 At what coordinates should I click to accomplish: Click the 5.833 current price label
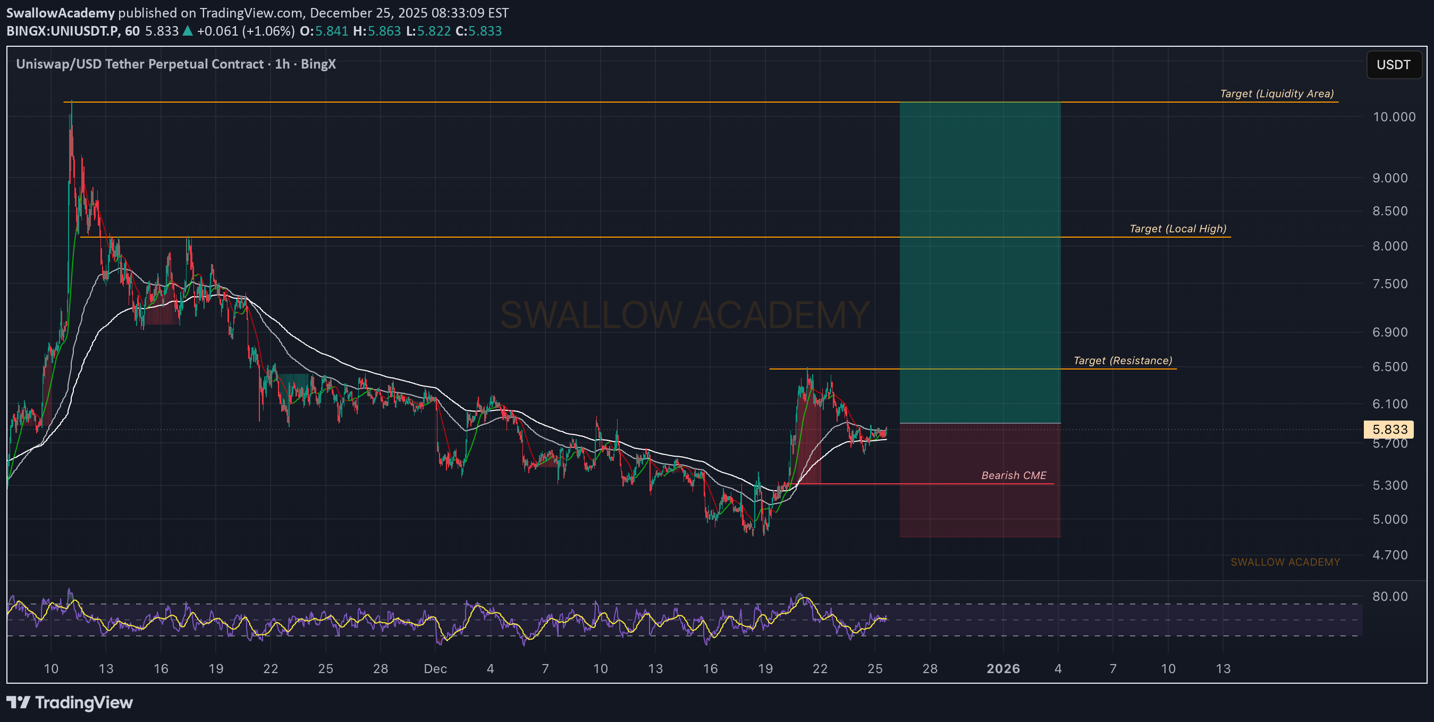1389,429
